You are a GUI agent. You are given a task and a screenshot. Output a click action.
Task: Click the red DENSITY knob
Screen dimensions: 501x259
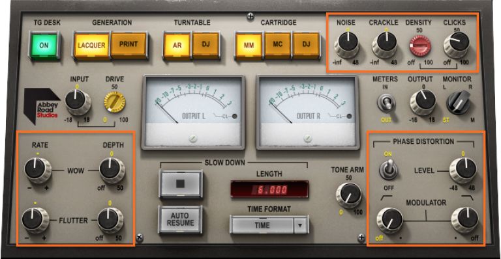point(420,46)
